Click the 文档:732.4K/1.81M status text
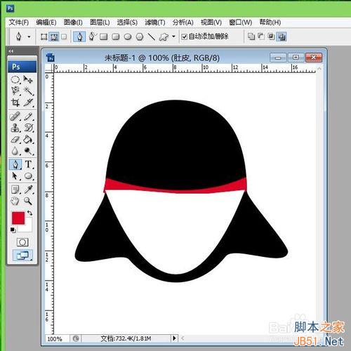The height and width of the screenshot is (351, 351). coord(126,338)
